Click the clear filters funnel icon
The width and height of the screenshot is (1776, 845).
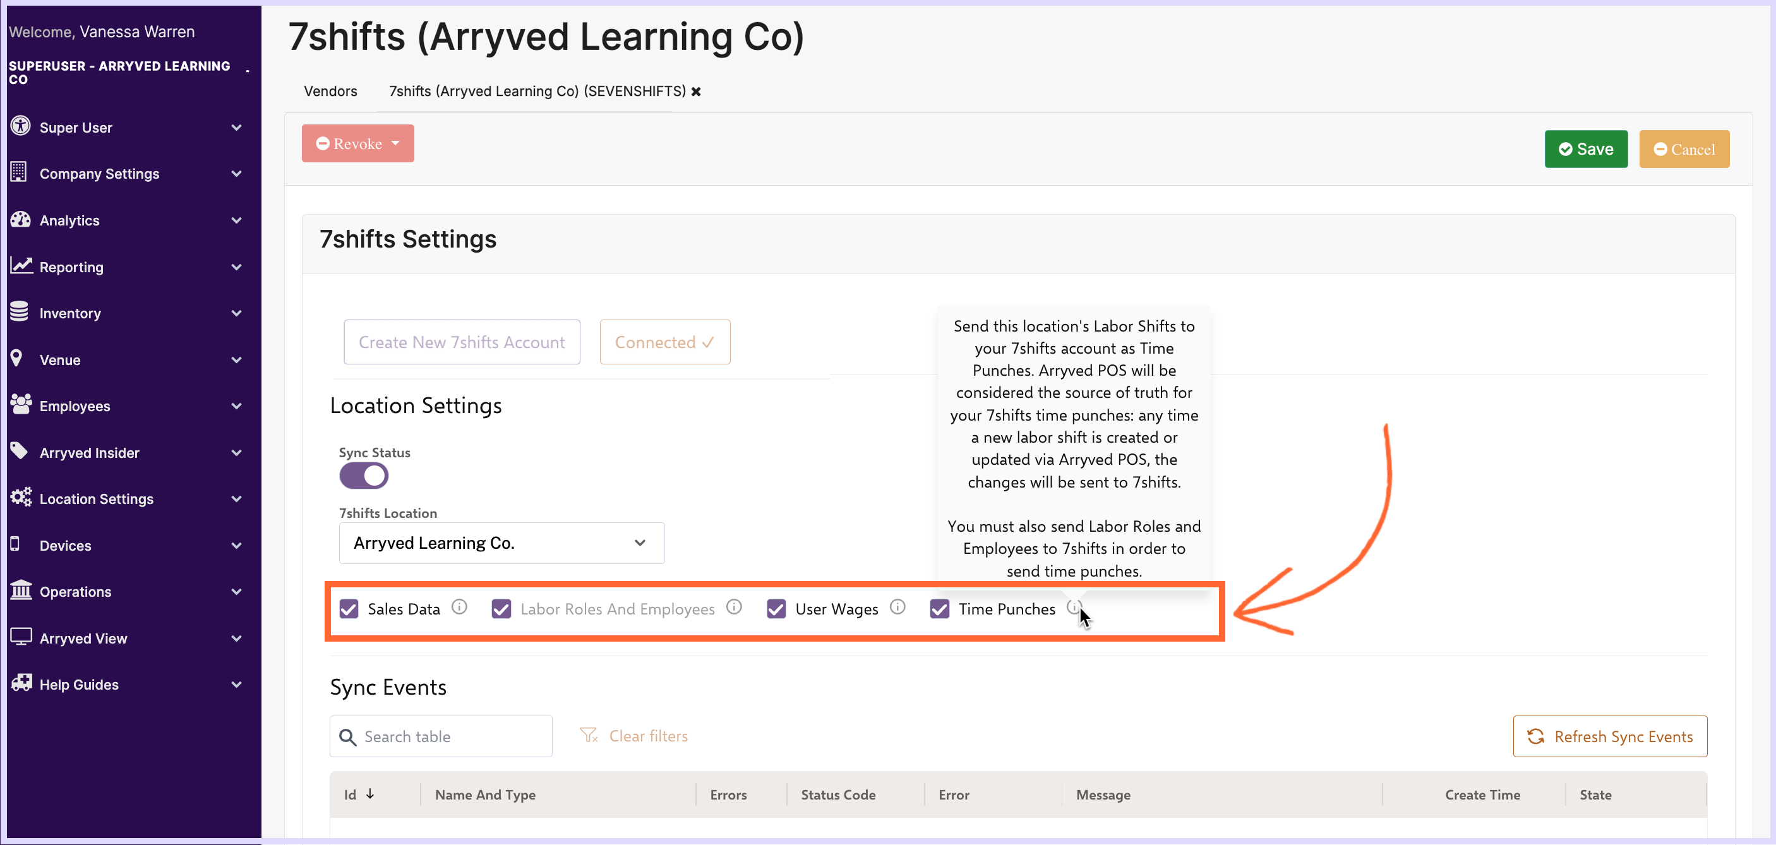coord(589,735)
